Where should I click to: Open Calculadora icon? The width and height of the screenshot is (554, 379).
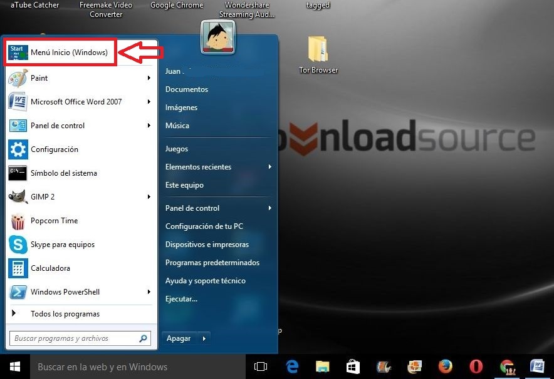point(18,268)
